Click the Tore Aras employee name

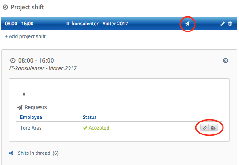[31, 128]
